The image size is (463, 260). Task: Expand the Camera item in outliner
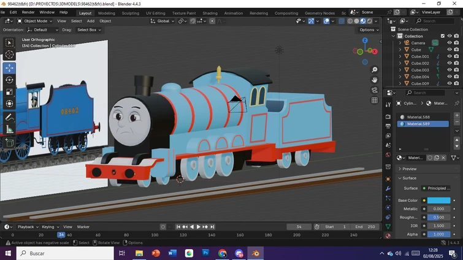pos(400,43)
